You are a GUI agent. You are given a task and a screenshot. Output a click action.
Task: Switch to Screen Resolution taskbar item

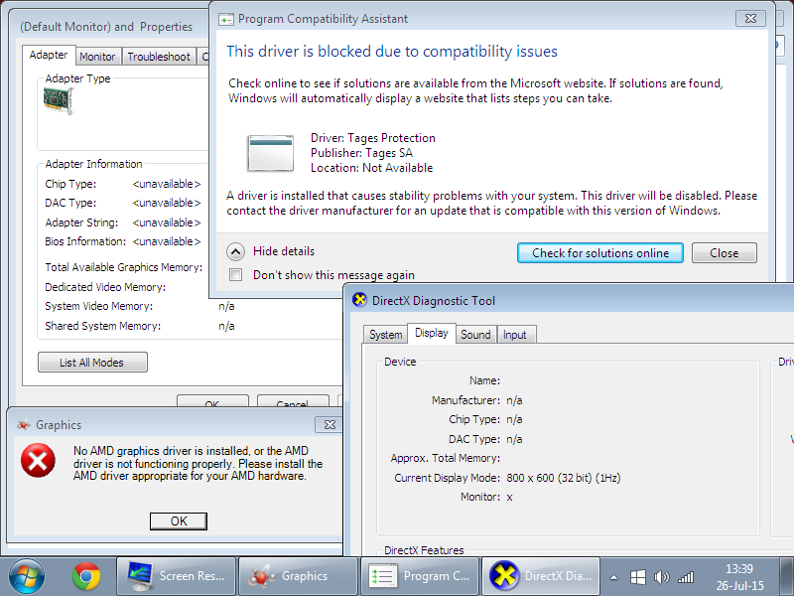pyautogui.click(x=177, y=576)
